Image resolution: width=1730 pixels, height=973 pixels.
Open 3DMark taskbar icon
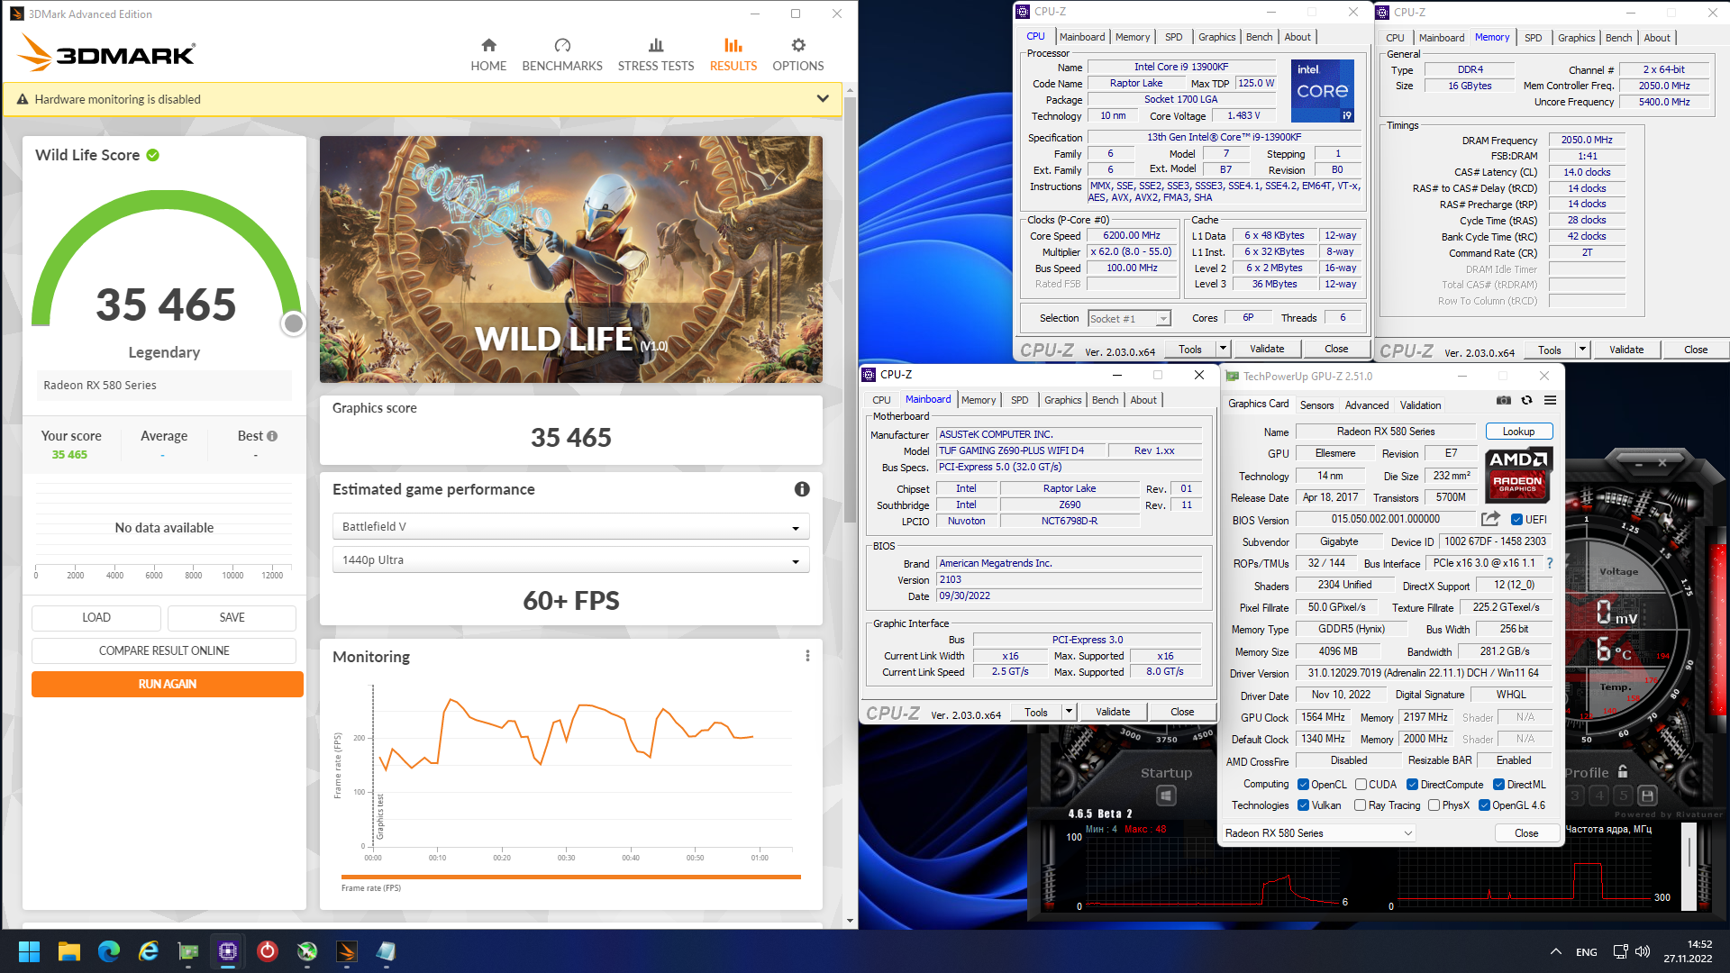click(347, 951)
